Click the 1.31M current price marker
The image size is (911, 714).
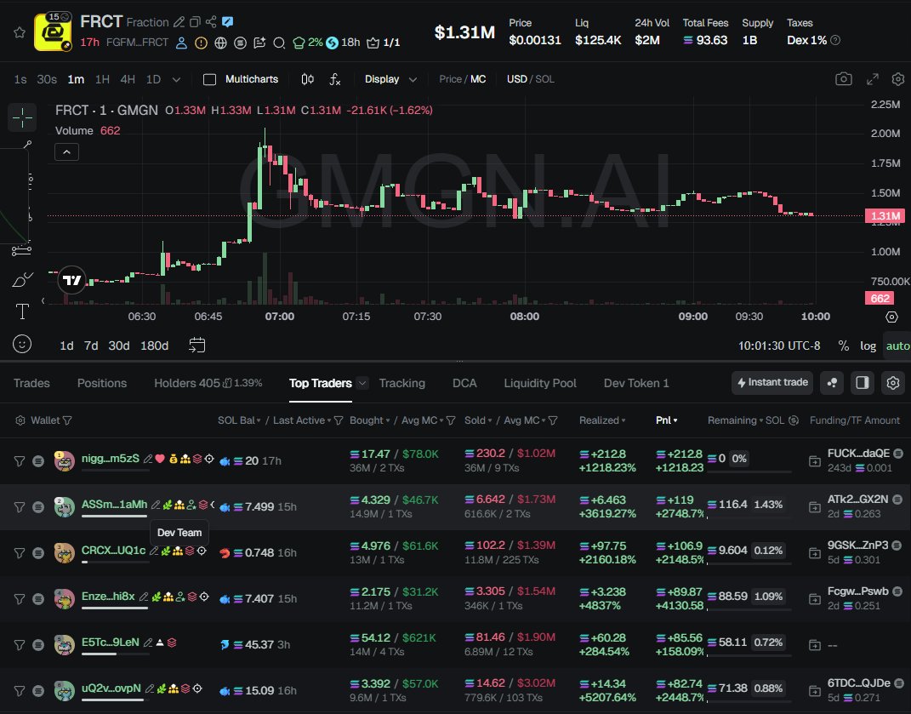[885, 216]
